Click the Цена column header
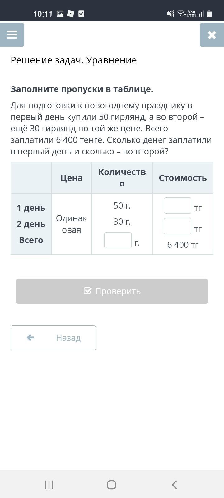The width and height of the screenshot is (224, 498). coord(72,178)
